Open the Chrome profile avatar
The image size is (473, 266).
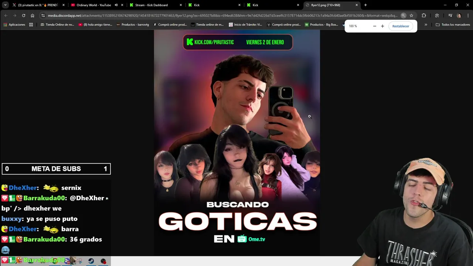(x=459, y=16)
